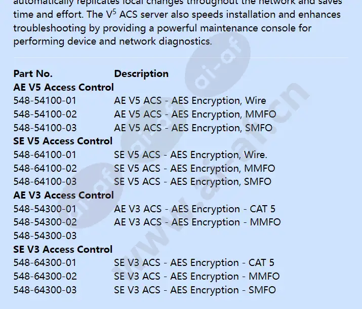
Task: Click the SE V5 Access Control heading
Action: tap(63, 141)
